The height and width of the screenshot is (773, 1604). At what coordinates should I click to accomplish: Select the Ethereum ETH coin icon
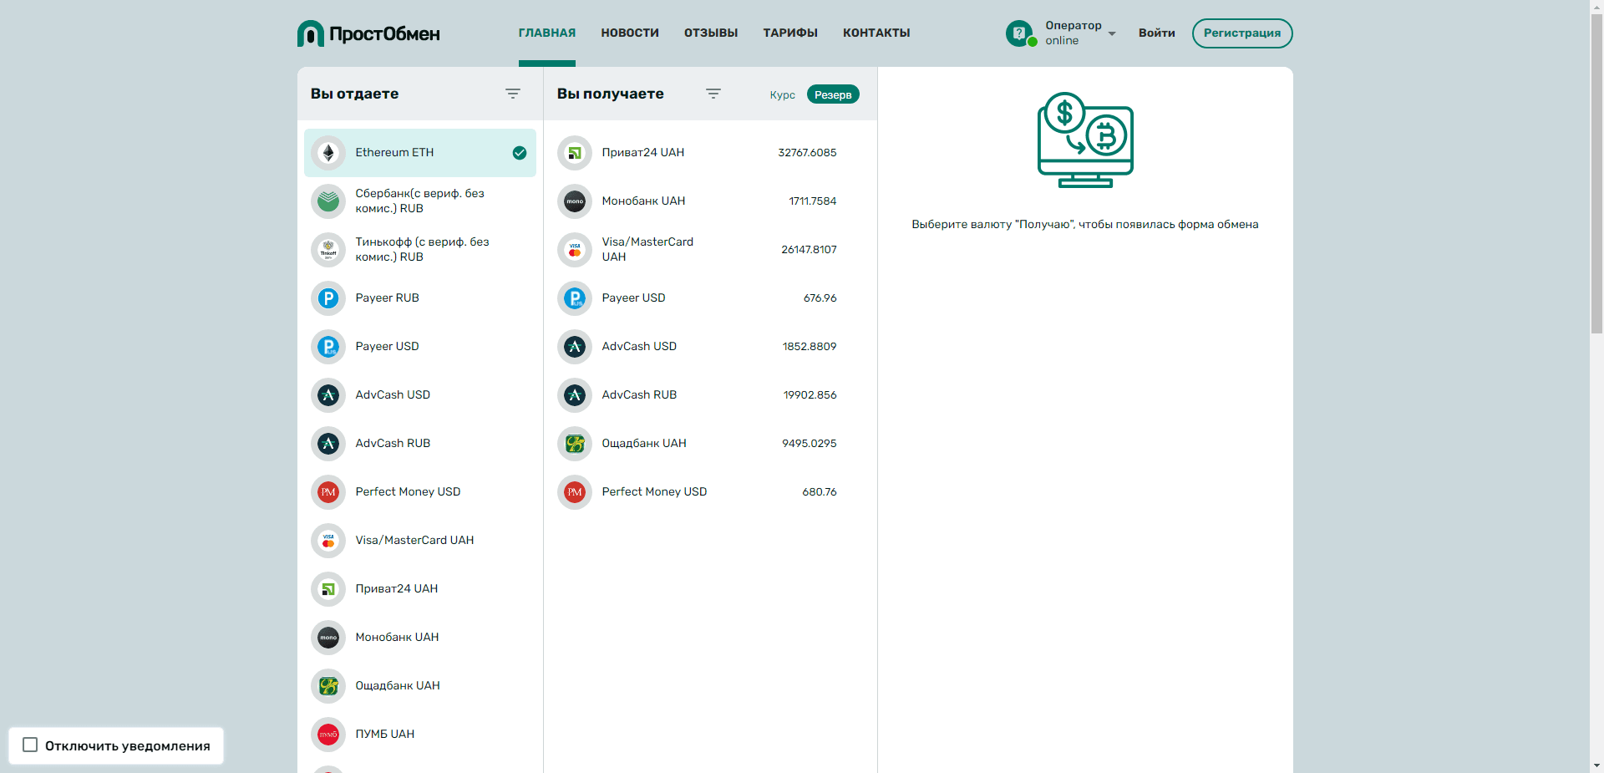328,153
